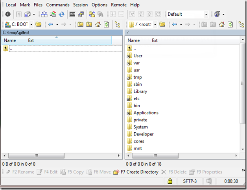Open in PuTTY icon

click(81, 14)
